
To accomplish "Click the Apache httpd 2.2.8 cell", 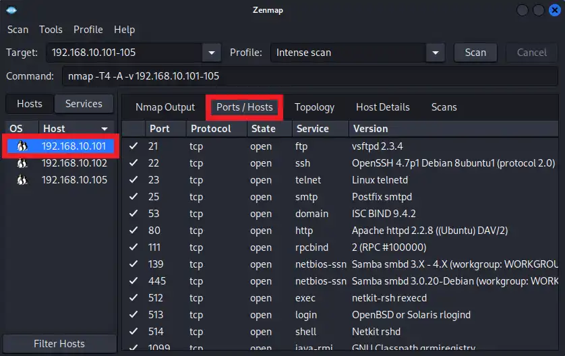I will pos(430,230).
